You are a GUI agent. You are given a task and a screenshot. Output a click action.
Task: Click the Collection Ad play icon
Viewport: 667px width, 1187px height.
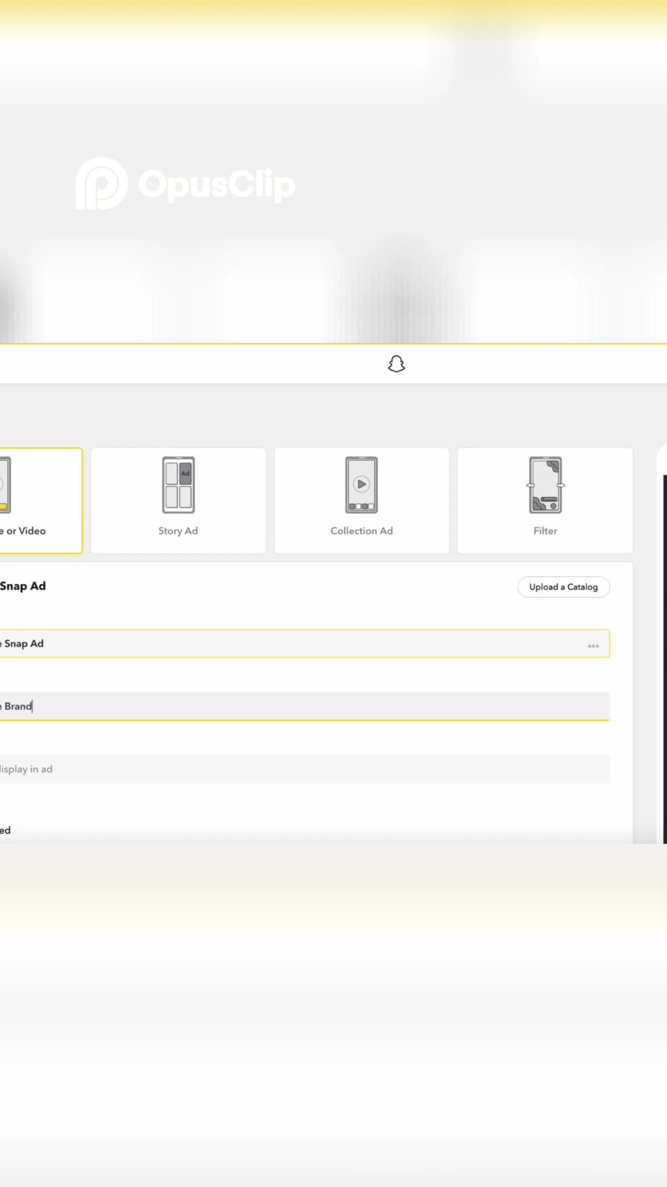pos(362,485)
